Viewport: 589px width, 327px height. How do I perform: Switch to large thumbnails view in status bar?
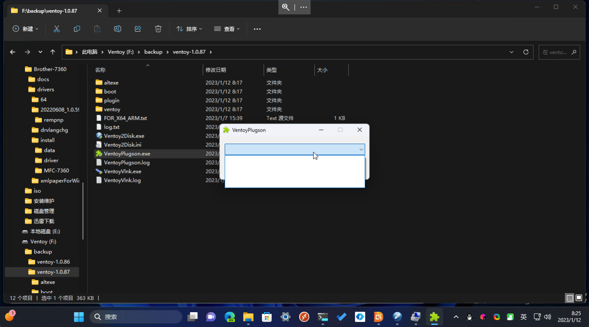pos(579,298)
